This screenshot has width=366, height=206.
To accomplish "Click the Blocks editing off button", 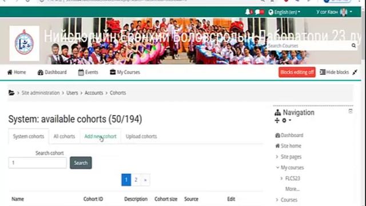I will (x=297, y=72).
